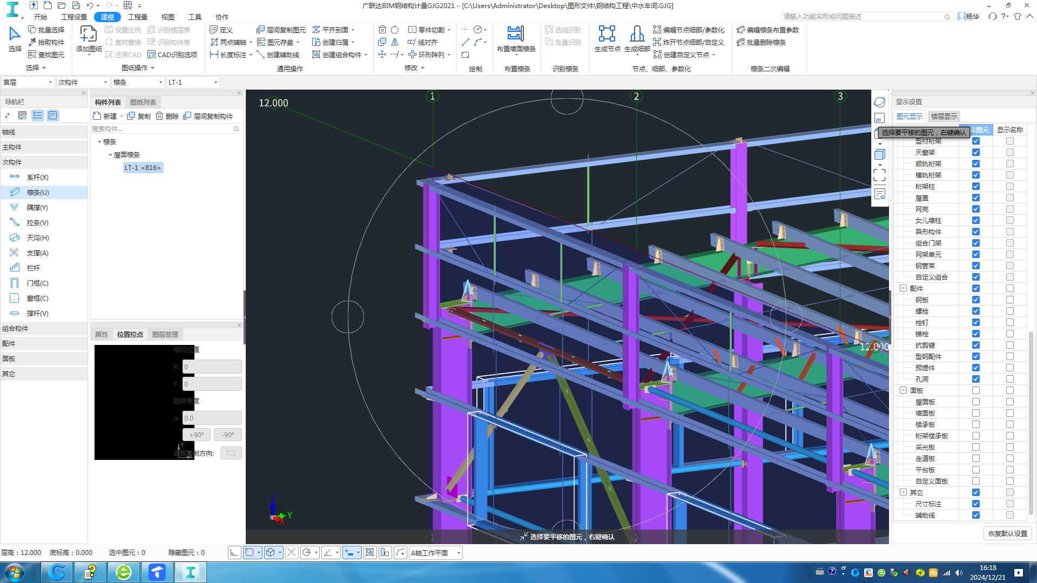Open the Windows Start button
Viewport: 1037px width, 583px height.
click(15, 572)
